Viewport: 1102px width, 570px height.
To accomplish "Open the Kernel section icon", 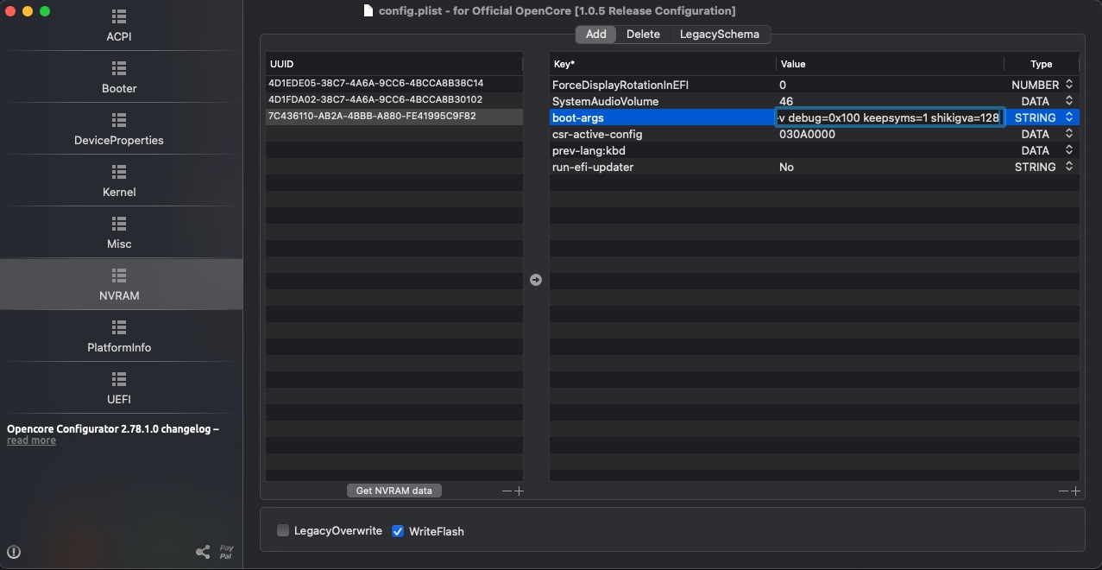I will click(119, 172).
